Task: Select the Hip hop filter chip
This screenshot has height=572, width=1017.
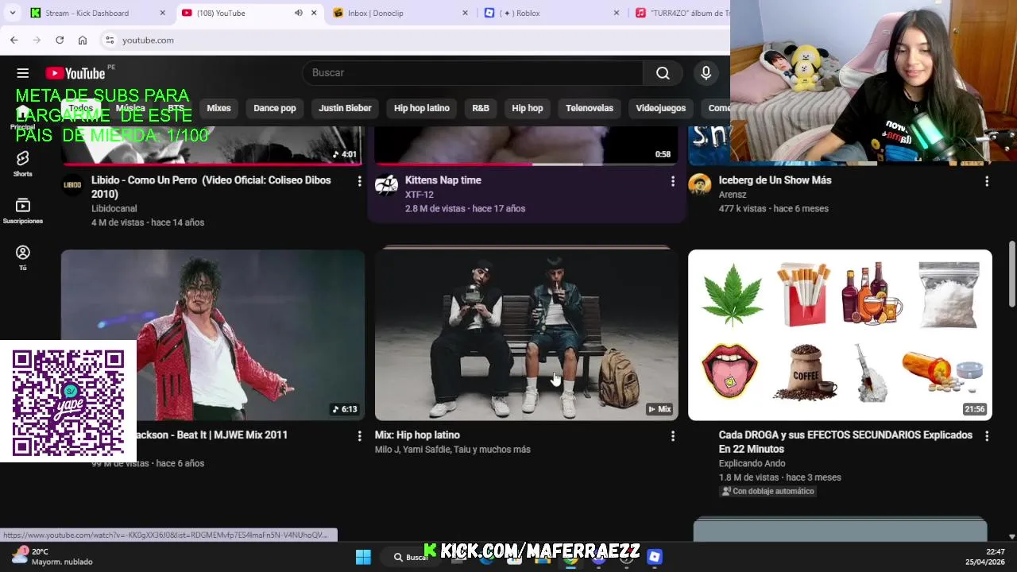Action: click(x=528, y=108)
